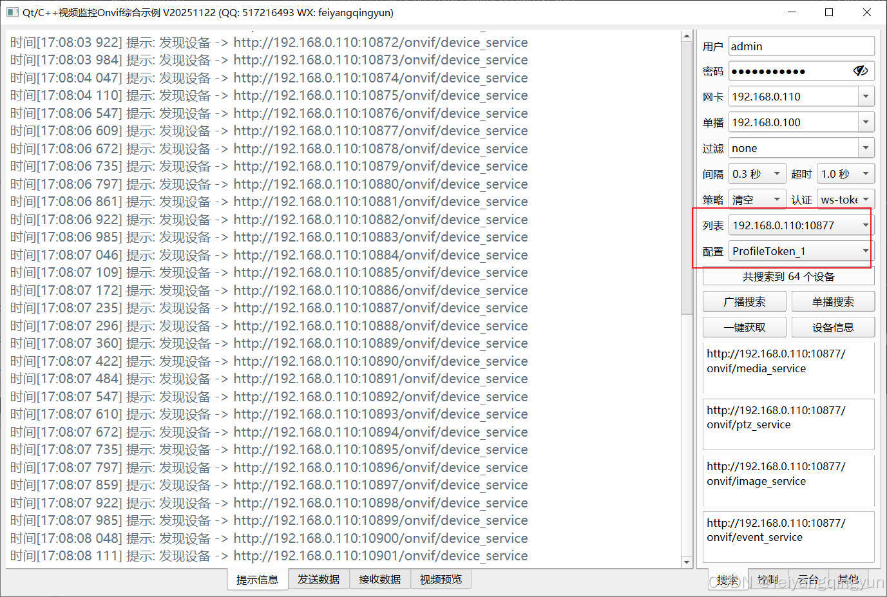Screen dimensions: 887x597
Task: Click the 设备信息 button
Action: [833, 327]
